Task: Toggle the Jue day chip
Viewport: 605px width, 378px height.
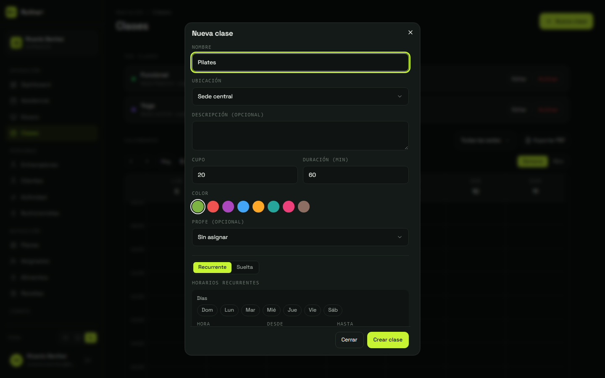Action: point(292,310)
